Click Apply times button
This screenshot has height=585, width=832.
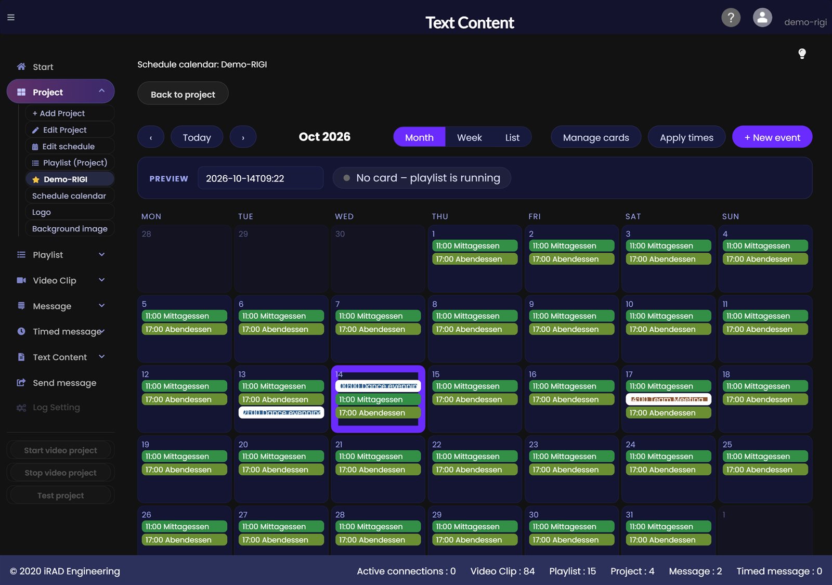click(x=686, y=137)
